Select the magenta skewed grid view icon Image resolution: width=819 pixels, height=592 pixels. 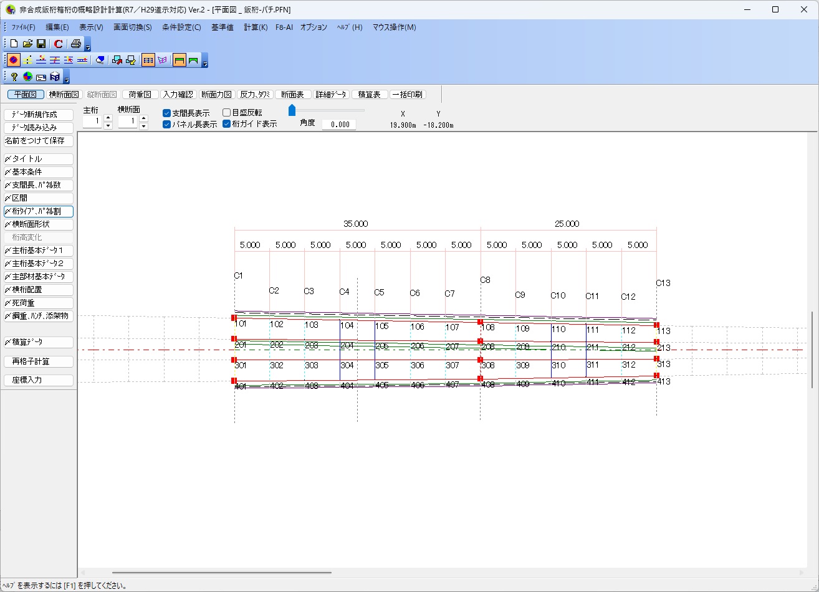[162, 60]
